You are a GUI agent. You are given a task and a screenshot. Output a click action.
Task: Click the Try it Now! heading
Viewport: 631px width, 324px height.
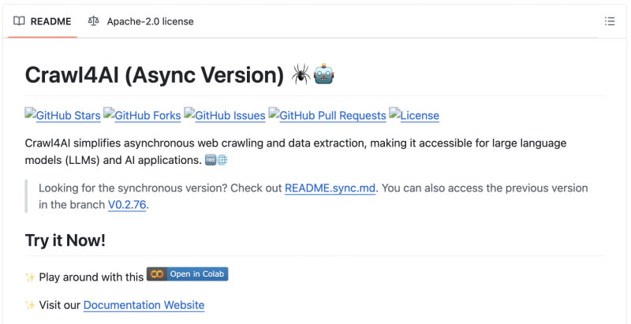point(65,240)
